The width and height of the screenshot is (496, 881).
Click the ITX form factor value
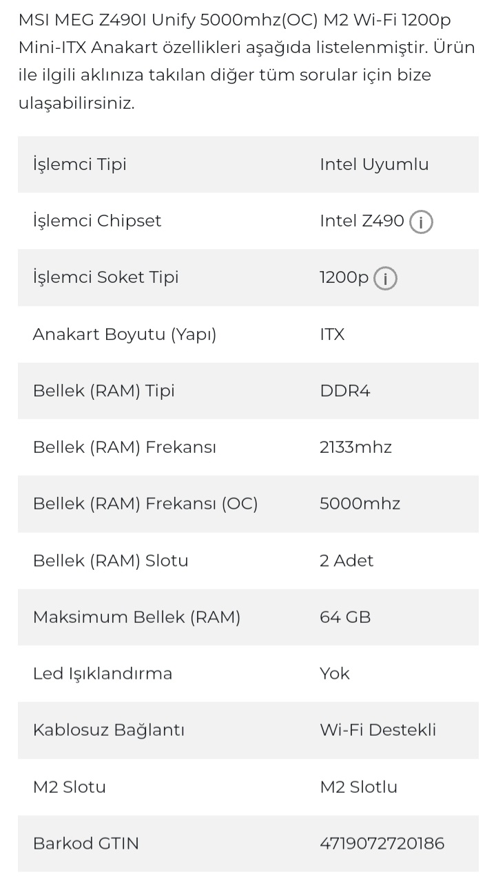(332, 335)
